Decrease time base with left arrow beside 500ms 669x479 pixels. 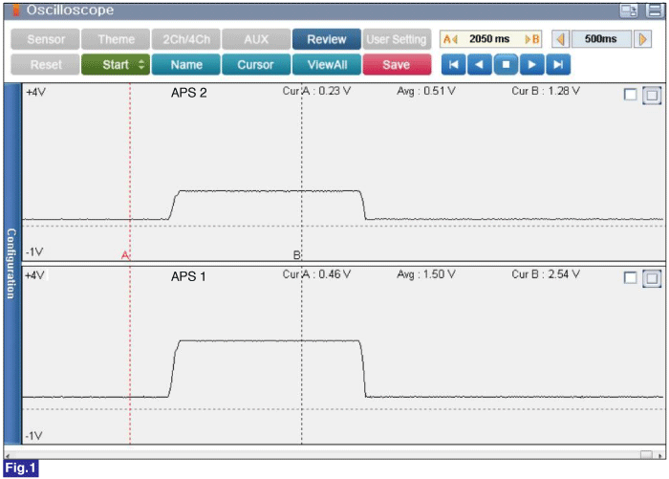561,39
